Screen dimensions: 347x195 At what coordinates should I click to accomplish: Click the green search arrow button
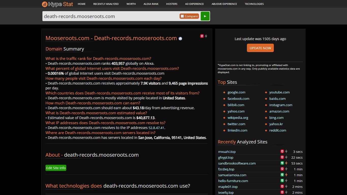205,16
